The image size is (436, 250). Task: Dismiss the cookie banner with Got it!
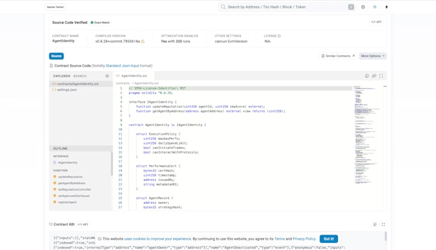coord(329,239)
